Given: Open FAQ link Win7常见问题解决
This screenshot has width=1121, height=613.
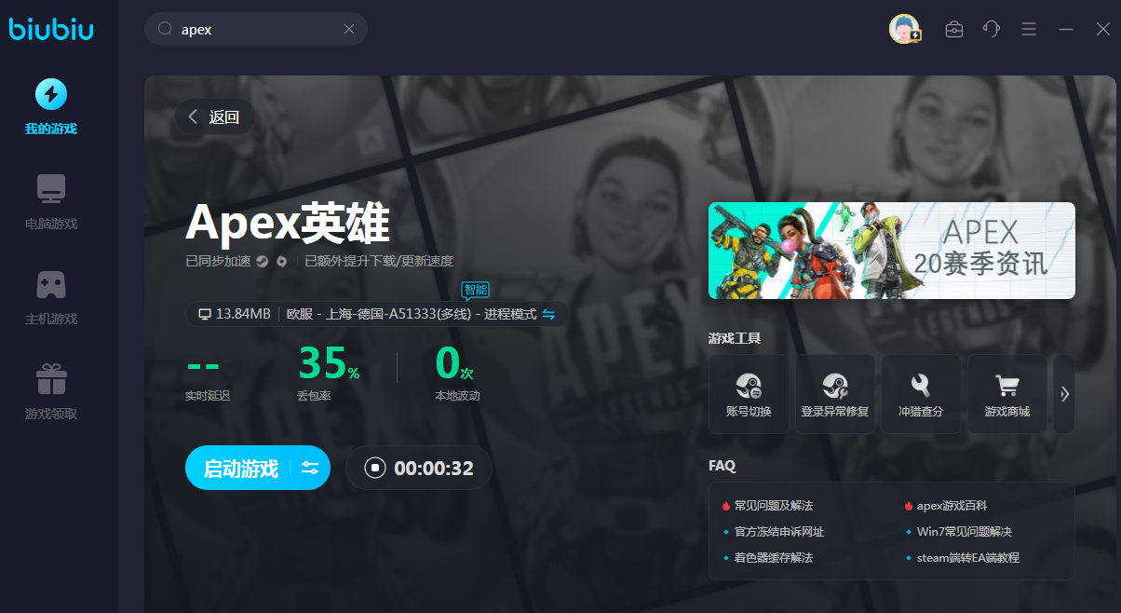Looking at the screenshot, I should click(964, 531).
